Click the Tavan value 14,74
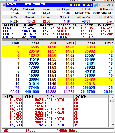The height and width of the screenshot is (133, 115). click(x=46, y=13)
